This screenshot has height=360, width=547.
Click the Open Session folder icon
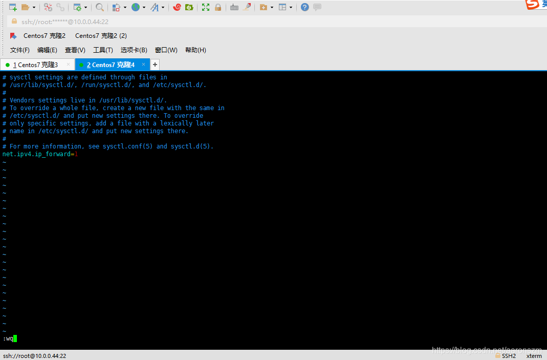pos(25,7)
